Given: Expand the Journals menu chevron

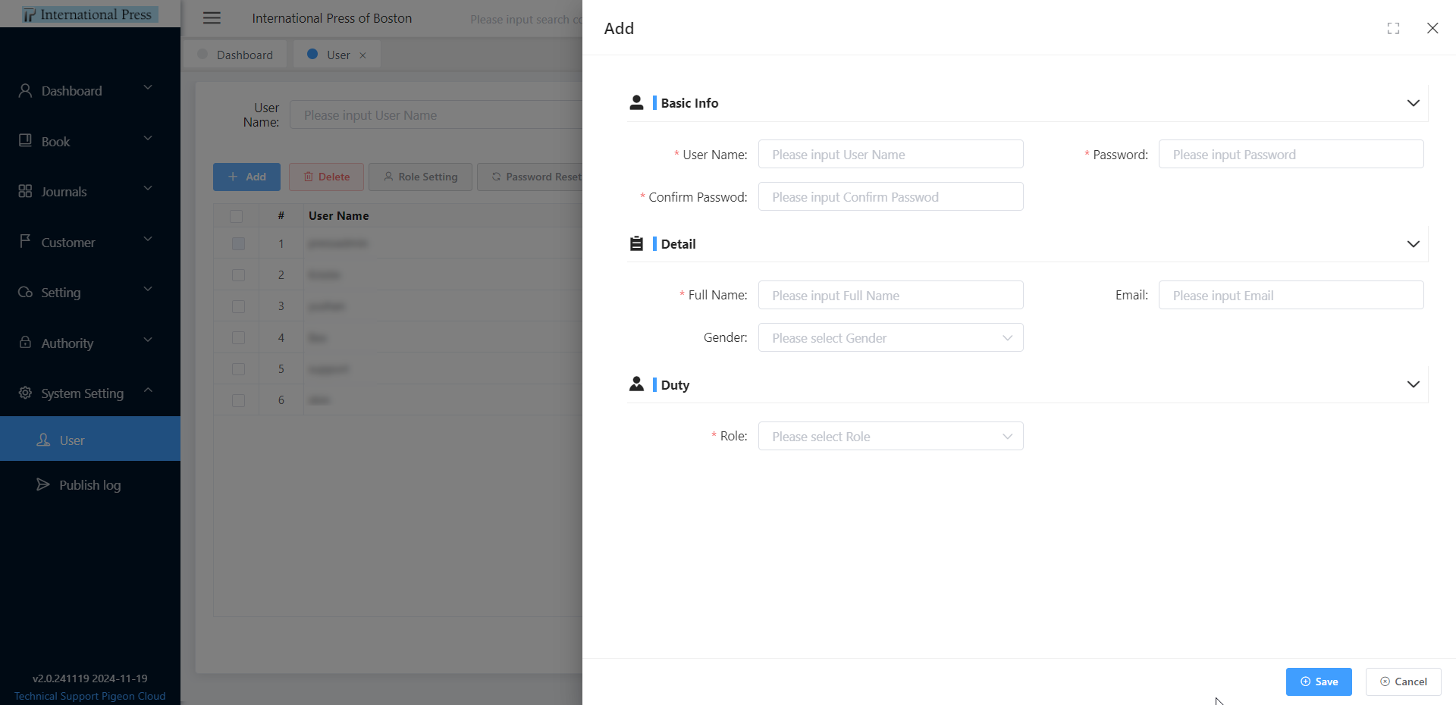Looking at the screenshot, I should 148,188.
